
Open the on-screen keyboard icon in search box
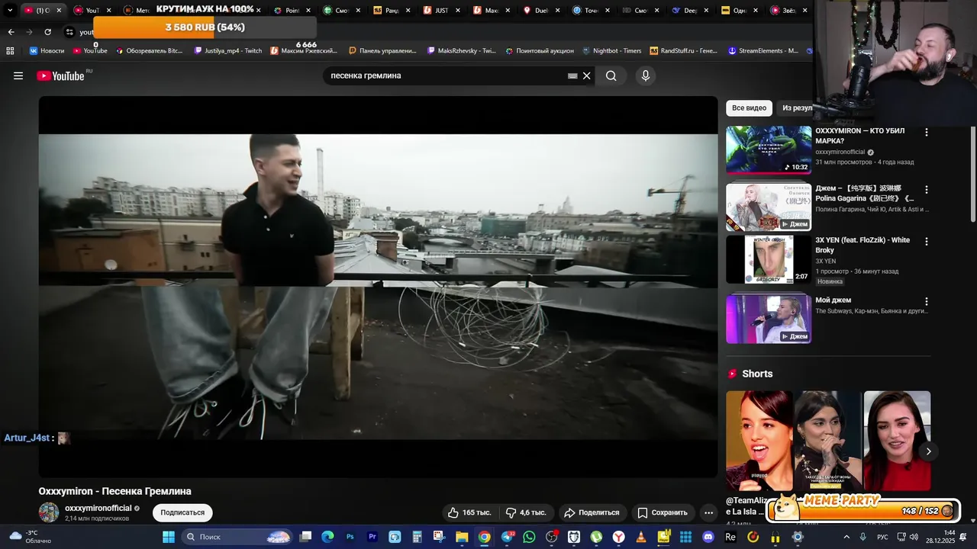572,75
